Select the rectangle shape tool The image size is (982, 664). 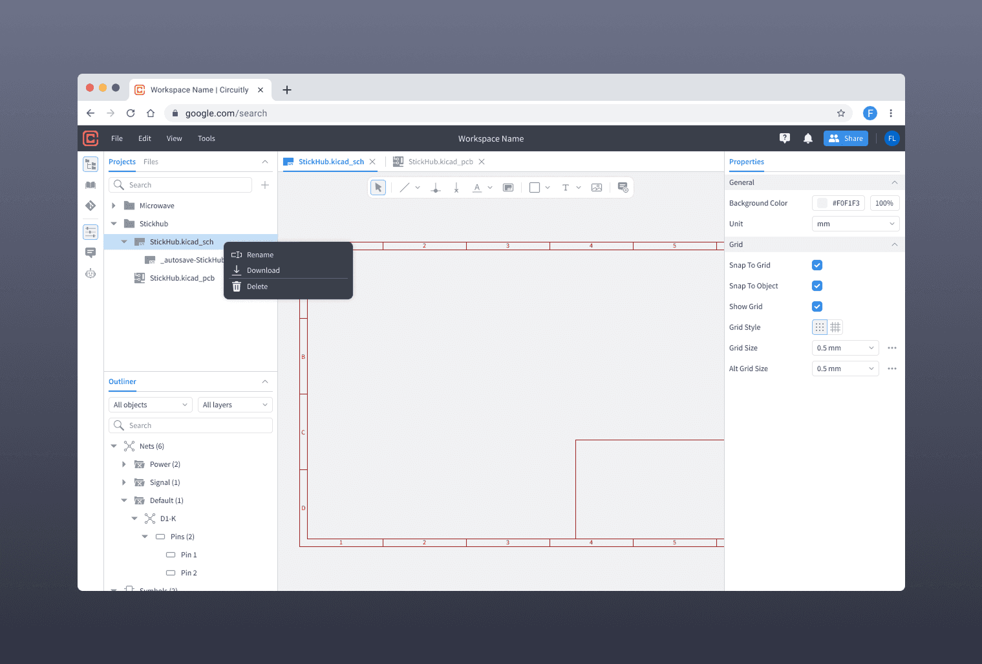pyautogui.click(x=535, y=187)
